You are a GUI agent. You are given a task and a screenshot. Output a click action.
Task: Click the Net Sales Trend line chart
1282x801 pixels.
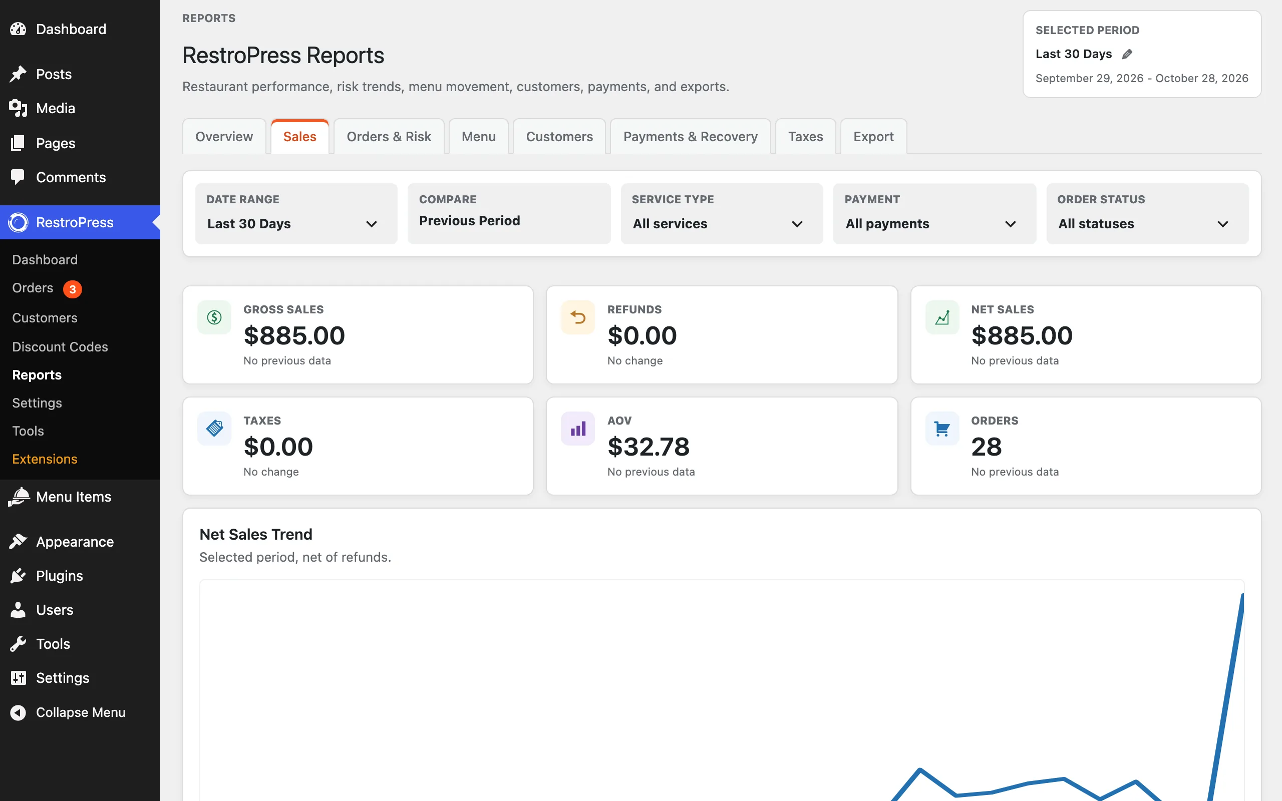coord(722,690)
